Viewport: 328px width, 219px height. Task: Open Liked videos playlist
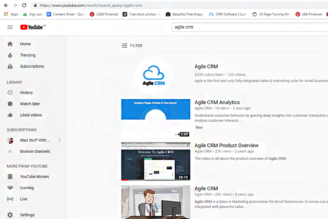tap(31, 115)
